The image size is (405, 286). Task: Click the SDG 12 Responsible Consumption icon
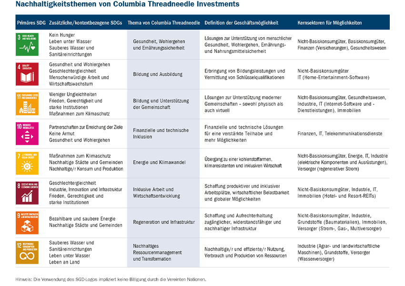tap(27, 253)
